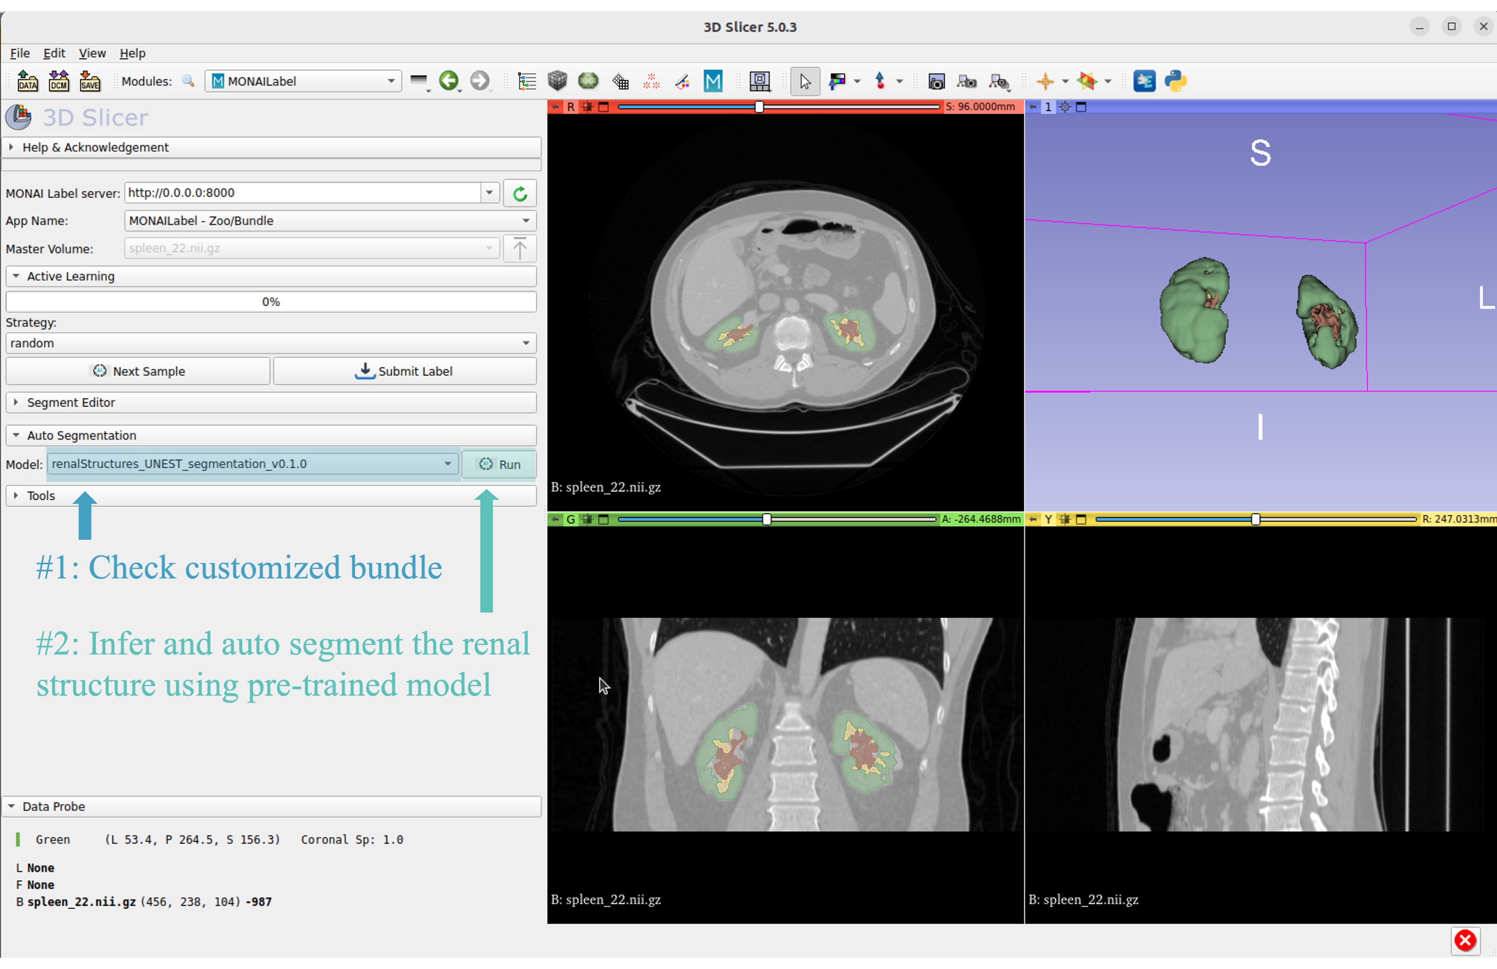Open the Transforms module icon
The image size is (1497, 969).
(x=620, y=81)
